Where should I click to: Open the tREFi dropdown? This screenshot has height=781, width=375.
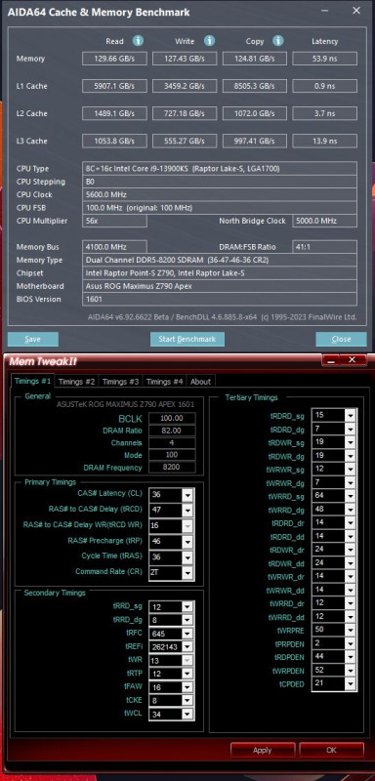coord(187,647)
